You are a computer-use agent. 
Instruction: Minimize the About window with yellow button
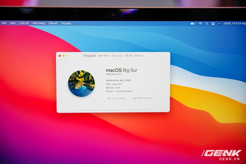[63, 56]
